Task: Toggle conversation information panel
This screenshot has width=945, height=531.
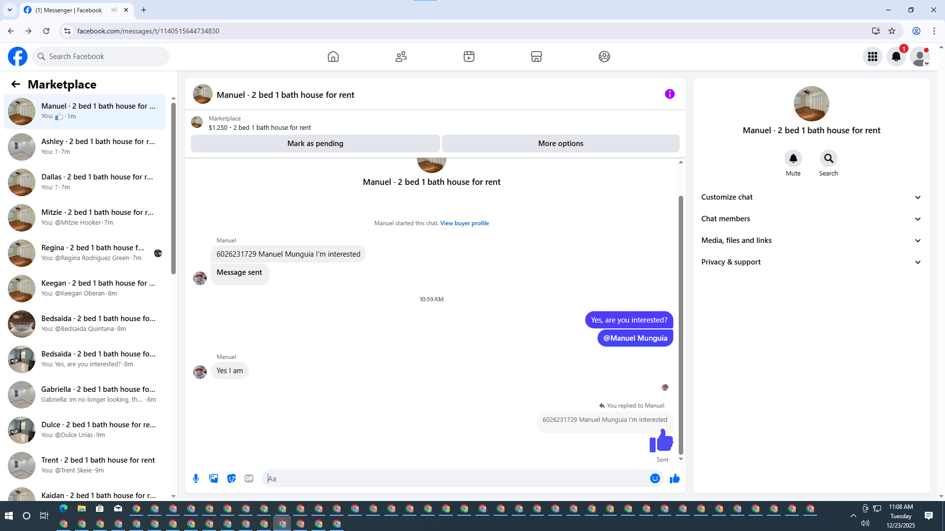Action: [x=669, y=94]
